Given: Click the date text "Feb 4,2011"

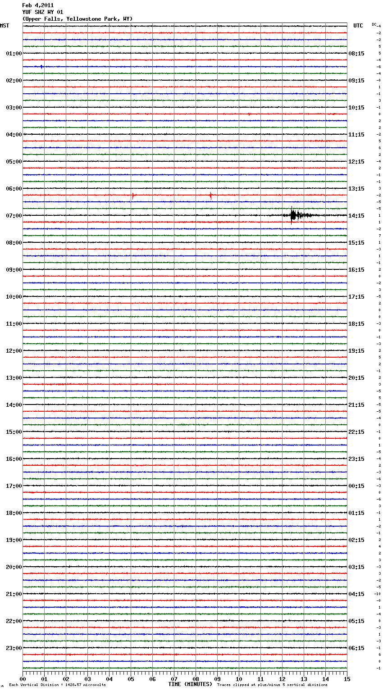Looking at the screenshot, I should (38, 5).
